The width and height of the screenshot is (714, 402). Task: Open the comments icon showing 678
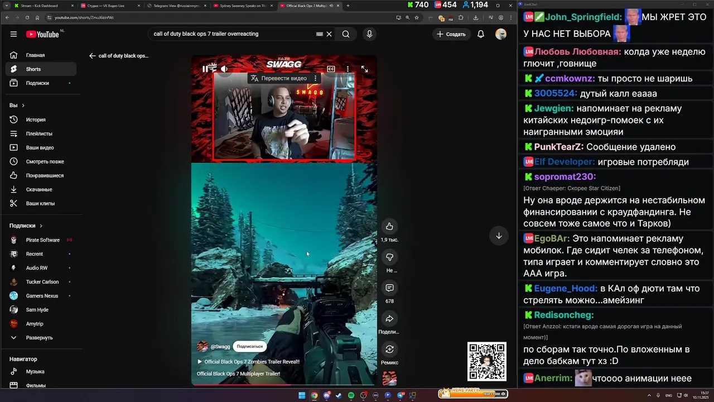[389, 288]
